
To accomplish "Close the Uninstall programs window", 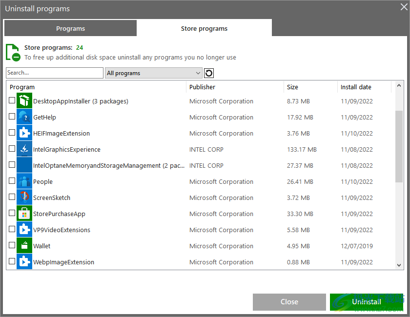I will (404, 7).
